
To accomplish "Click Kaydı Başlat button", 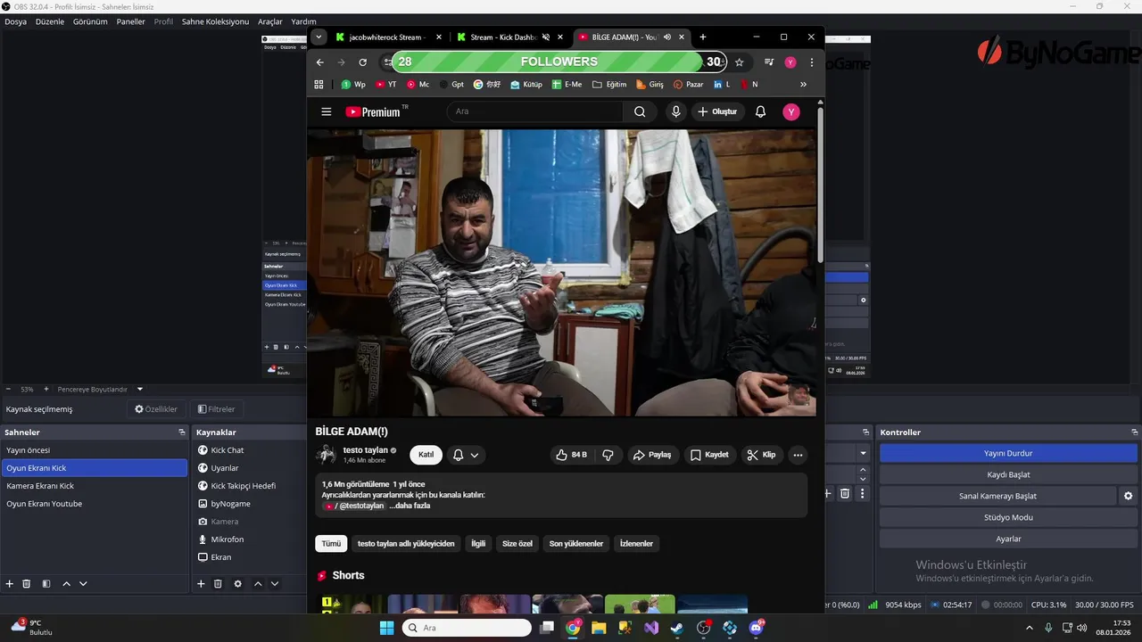I will (1007, 474).
